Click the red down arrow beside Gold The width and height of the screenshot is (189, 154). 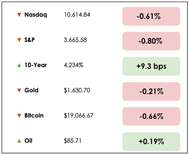(x=19, y=90)
